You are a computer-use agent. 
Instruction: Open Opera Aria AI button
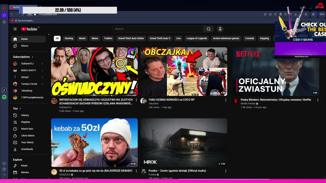[322, 14]
